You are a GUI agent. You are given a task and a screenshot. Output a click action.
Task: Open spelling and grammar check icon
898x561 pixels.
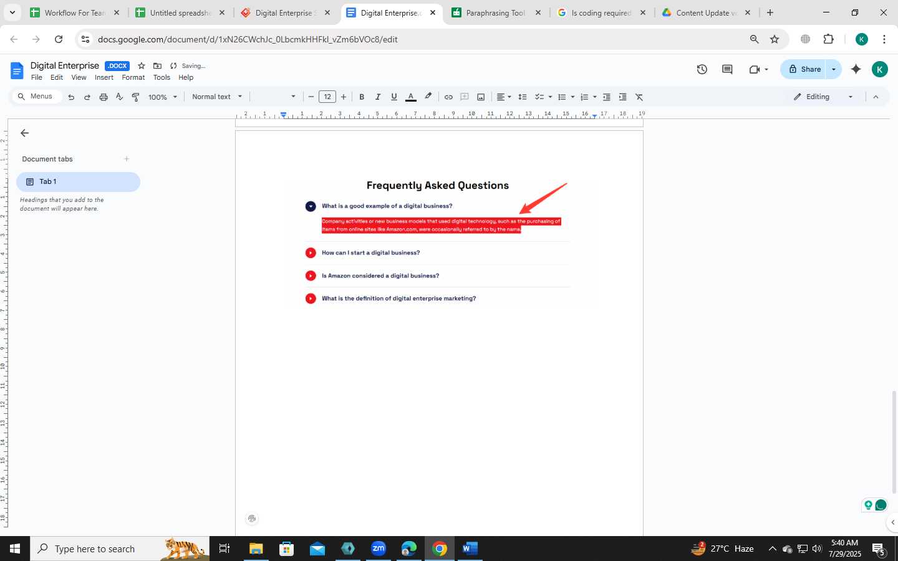coord(120,97)
